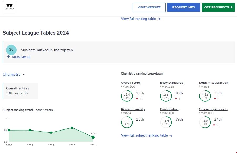This screenshot has width=237, height=153.
Task: Click the Entry standards circular gauge
Action: pos(166,96)
